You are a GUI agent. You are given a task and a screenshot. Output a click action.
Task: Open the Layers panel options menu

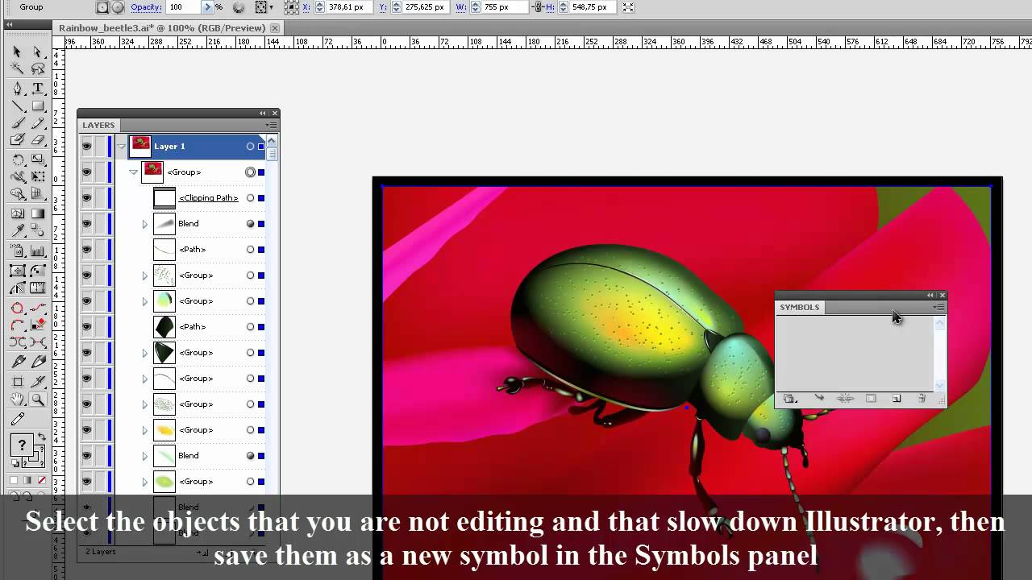click(x=271, y=126)
